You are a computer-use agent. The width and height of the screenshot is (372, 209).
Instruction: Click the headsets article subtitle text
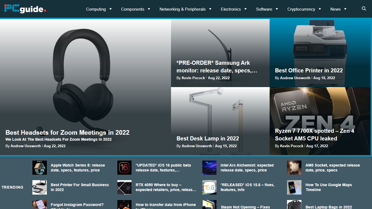click(x=59, y=139)
